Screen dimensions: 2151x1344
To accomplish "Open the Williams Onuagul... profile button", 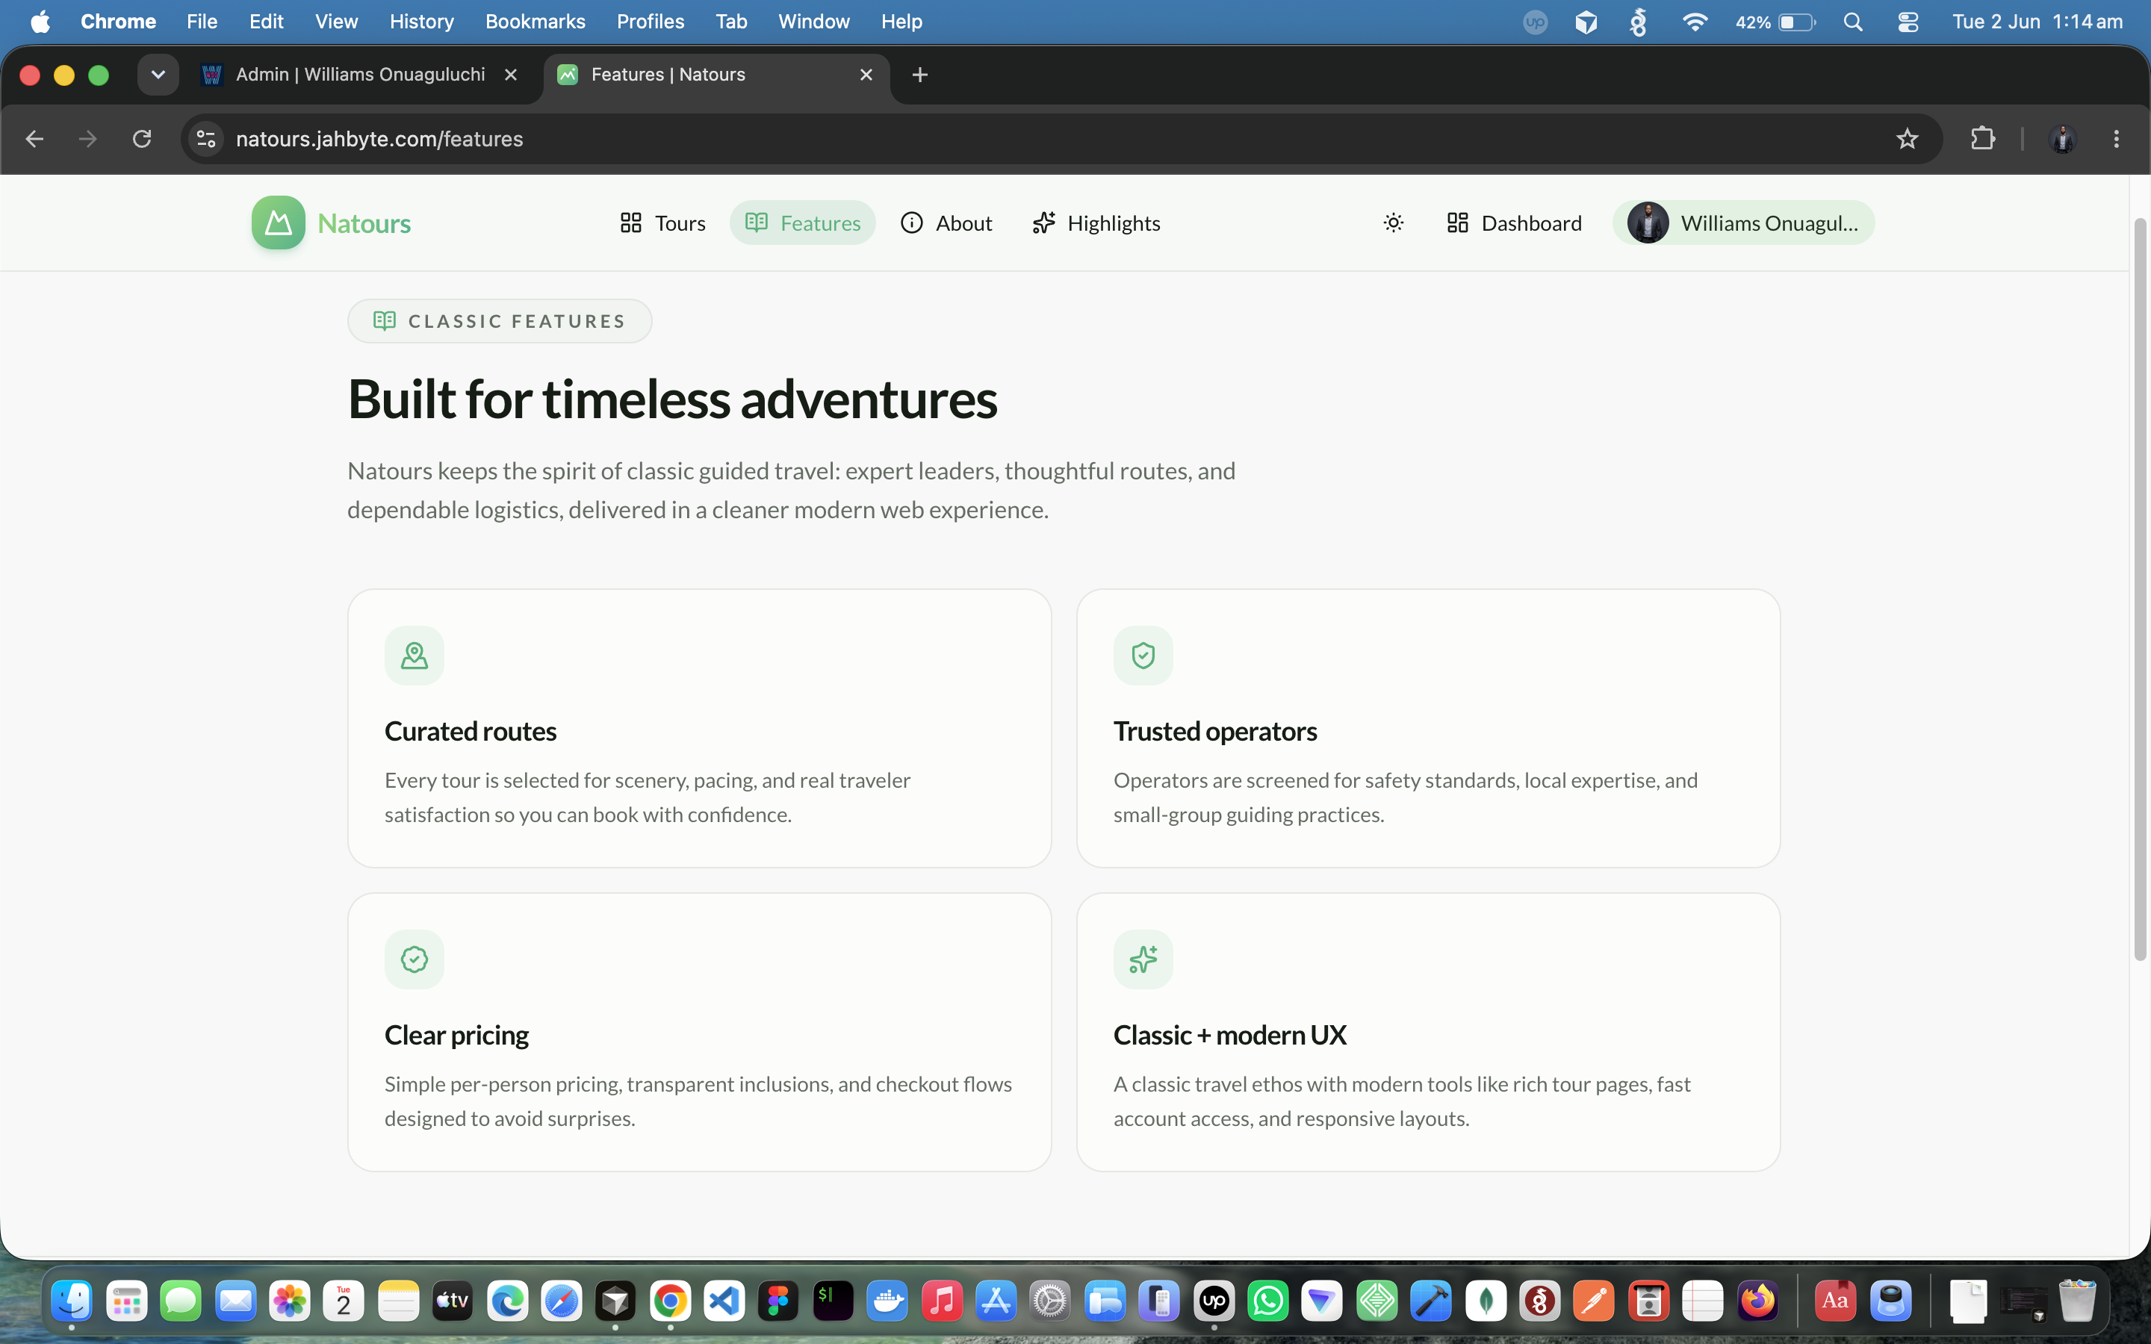I will [1743, 223].
